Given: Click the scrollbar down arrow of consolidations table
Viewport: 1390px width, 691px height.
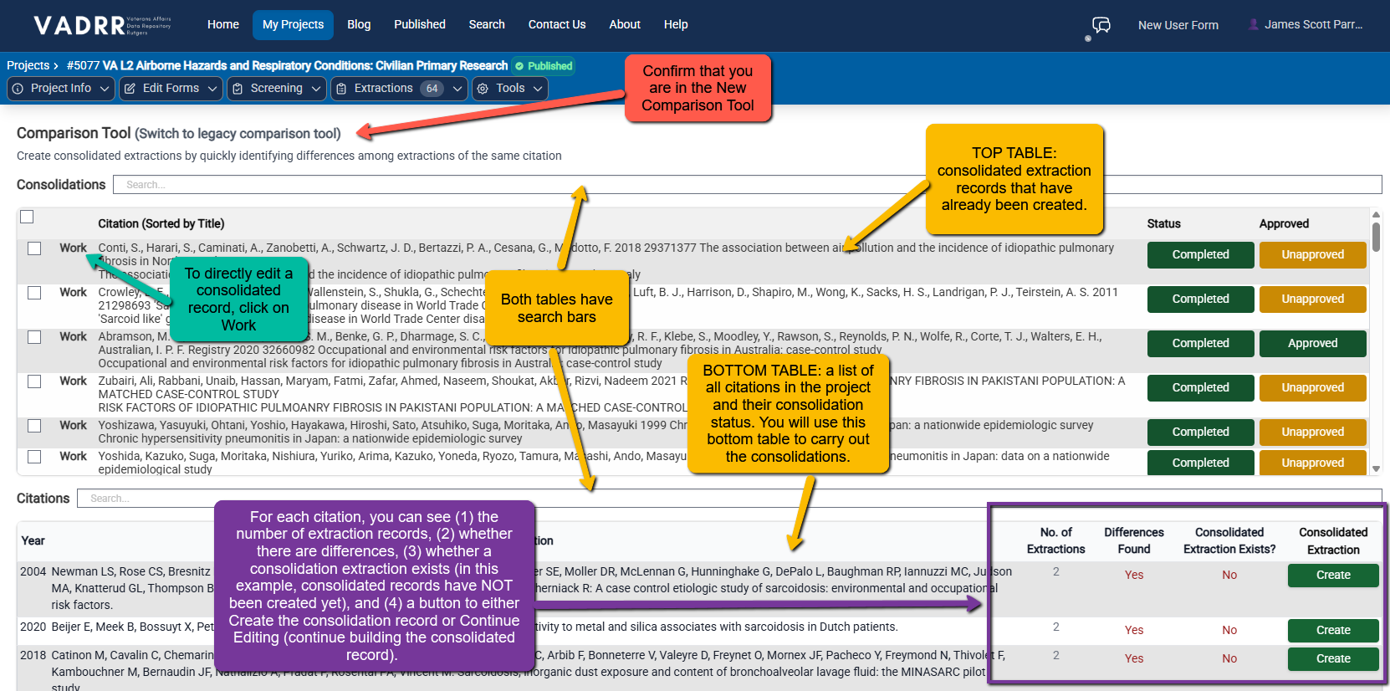Looking at the screenshot, I should pyautogui.click(x=1376, y=469).
